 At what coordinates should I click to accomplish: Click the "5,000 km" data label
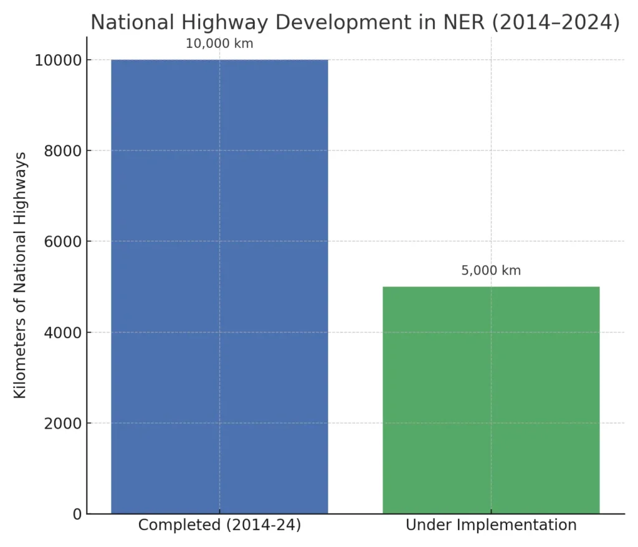tap(491, 271)
